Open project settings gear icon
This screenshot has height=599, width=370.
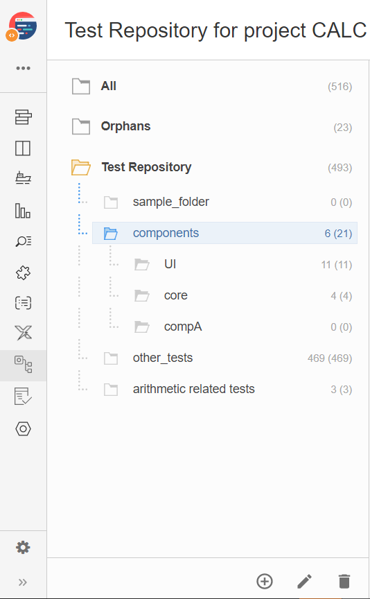(23, 548)
